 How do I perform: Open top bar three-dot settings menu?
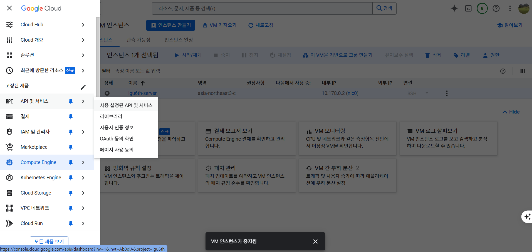click(x=510, y=8)
